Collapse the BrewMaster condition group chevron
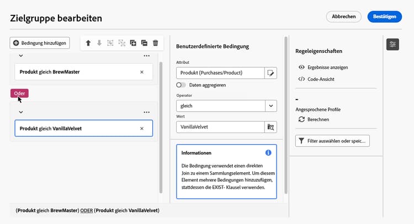This screenshot has height=224, width=414. click(20, 56)
